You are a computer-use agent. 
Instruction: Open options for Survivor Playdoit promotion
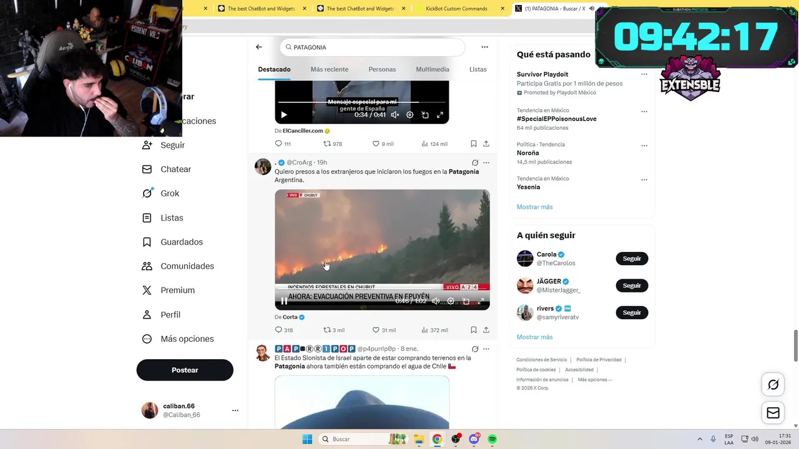click(x=644, y=74)
